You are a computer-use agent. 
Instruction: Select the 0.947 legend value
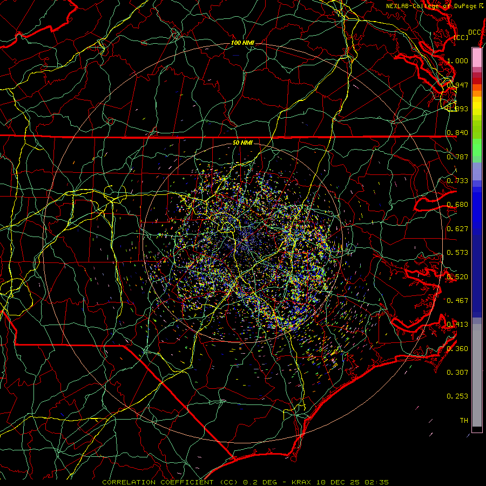457,85
